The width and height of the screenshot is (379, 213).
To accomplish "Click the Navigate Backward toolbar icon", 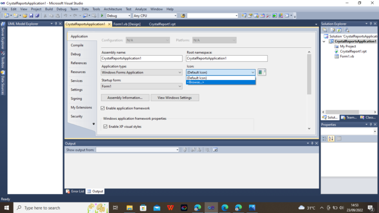I will tap(85, 16).
